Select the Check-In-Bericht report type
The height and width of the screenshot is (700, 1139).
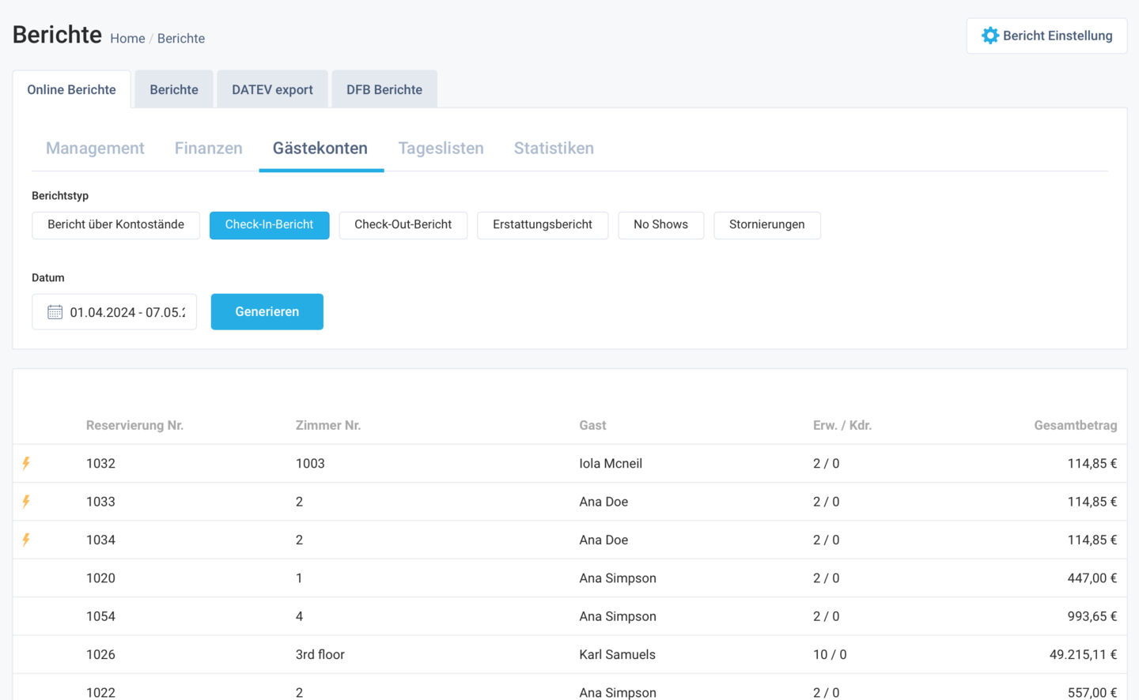269,225
